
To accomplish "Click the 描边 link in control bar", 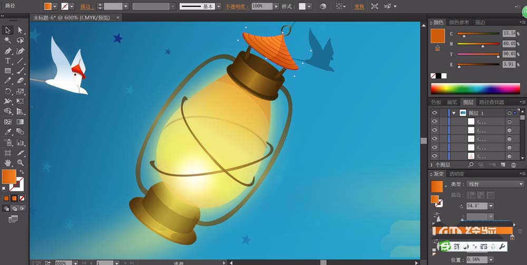I will coord(87,6).
